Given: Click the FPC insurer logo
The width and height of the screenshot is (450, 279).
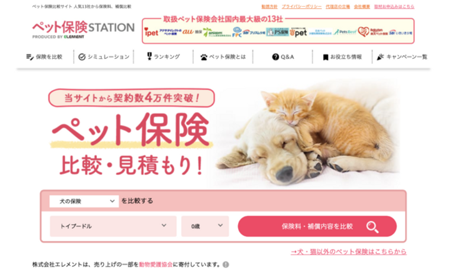Looking at the screenshot, I should (x=237, y=32).
